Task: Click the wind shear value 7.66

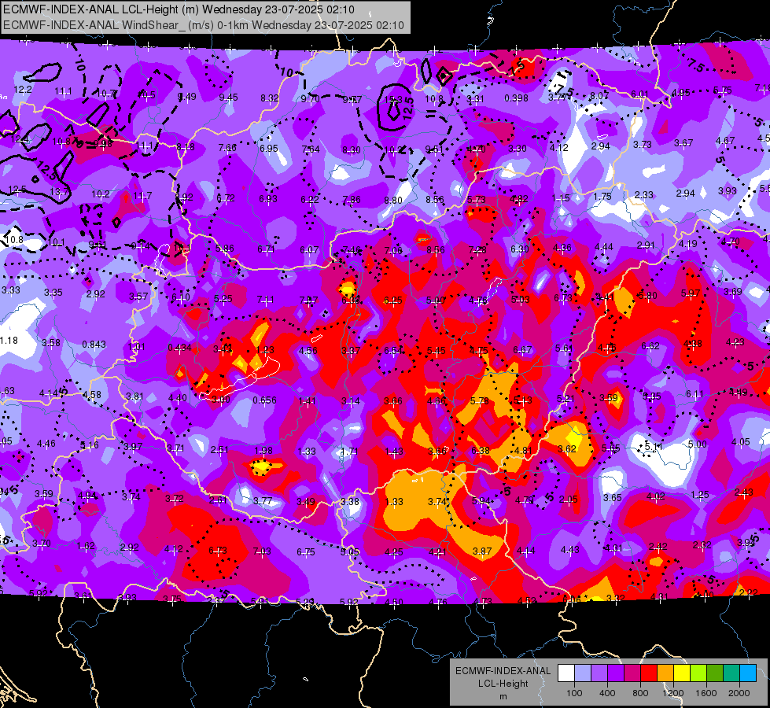Action: [227, 148]
